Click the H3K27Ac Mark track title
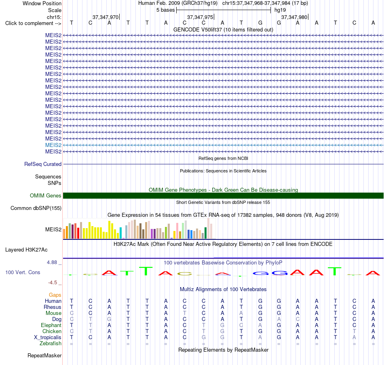The height and width of the screenshot is (365, 384). (x=223, y=244)
